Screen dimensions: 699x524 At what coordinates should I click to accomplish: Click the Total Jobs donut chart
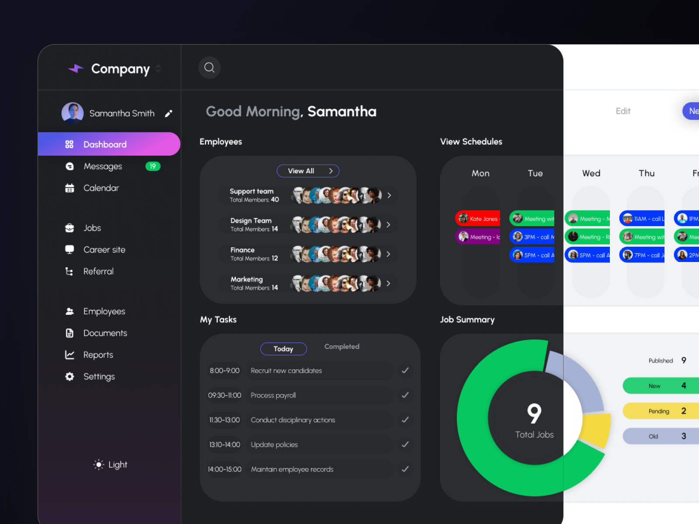click(x=534, y=418)
